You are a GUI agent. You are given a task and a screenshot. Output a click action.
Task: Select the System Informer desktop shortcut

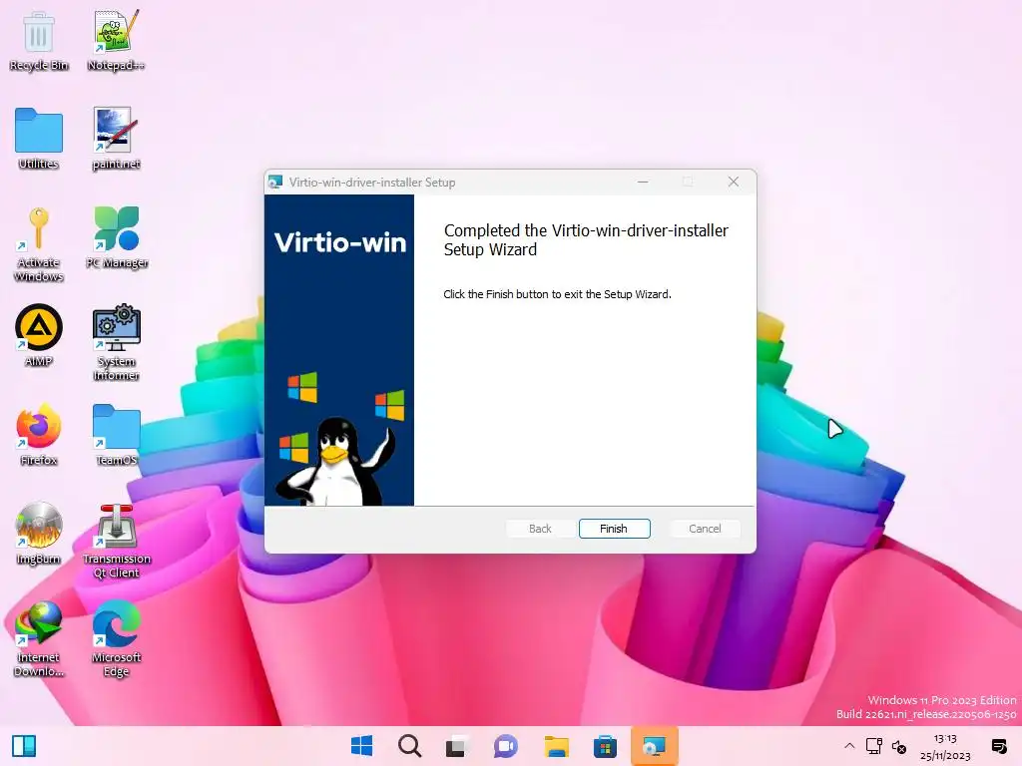point(116,343)
